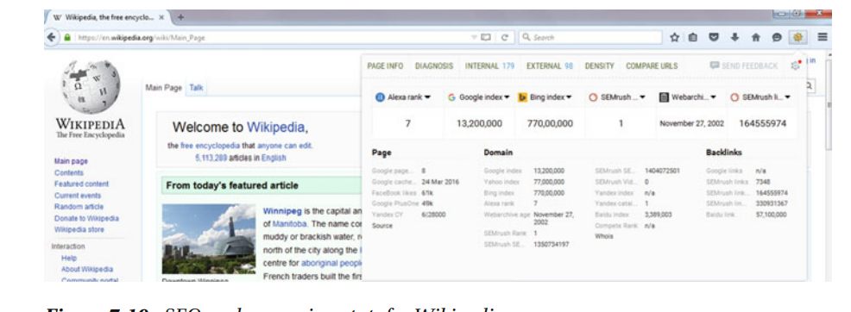
Task: Open the COMPARE URLS tab
Action: tap(652, 66)
